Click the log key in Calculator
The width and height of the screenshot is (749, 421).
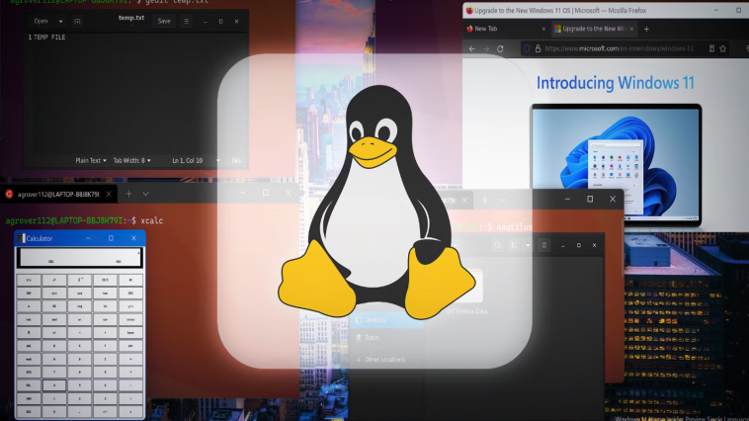click(80, 306)
